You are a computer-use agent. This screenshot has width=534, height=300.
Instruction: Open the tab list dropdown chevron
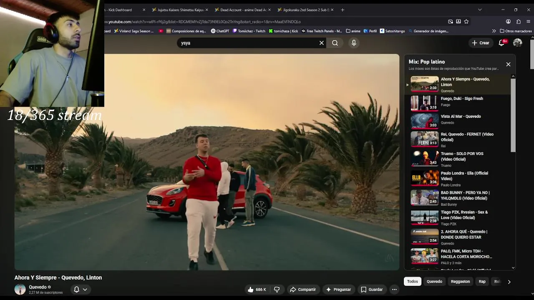tap(480, 10)
